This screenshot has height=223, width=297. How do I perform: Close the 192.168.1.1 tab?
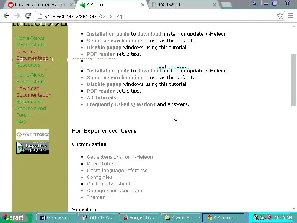tap(215, 5)
